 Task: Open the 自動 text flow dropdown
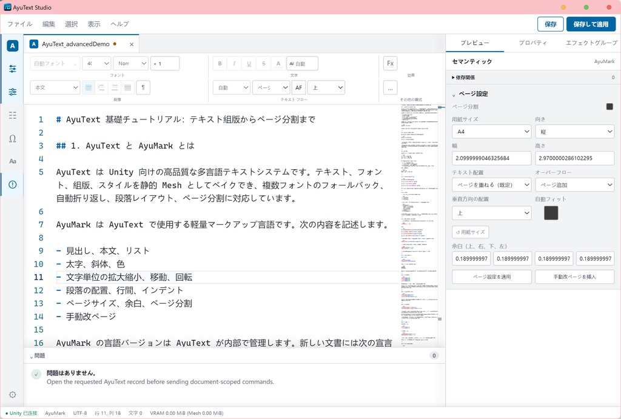tap(231, 87)
